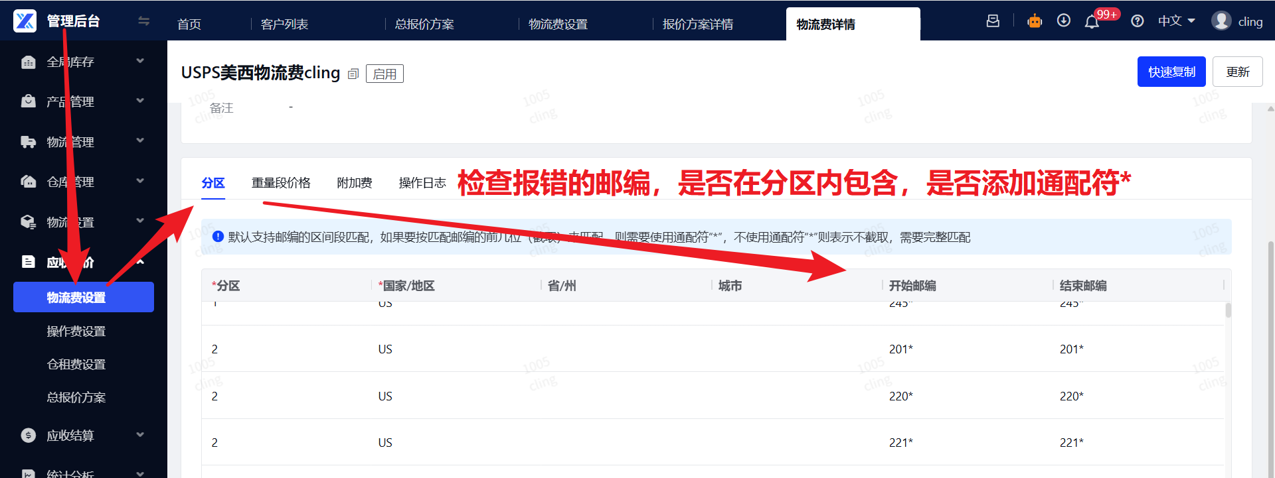
Task: Click the 城市 column header
Action: [x=730, y=286]
